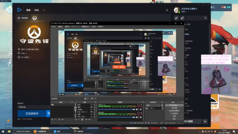Open the three-dot overflow menu in Battle.net
238x134 pixels.
[44, 10]
